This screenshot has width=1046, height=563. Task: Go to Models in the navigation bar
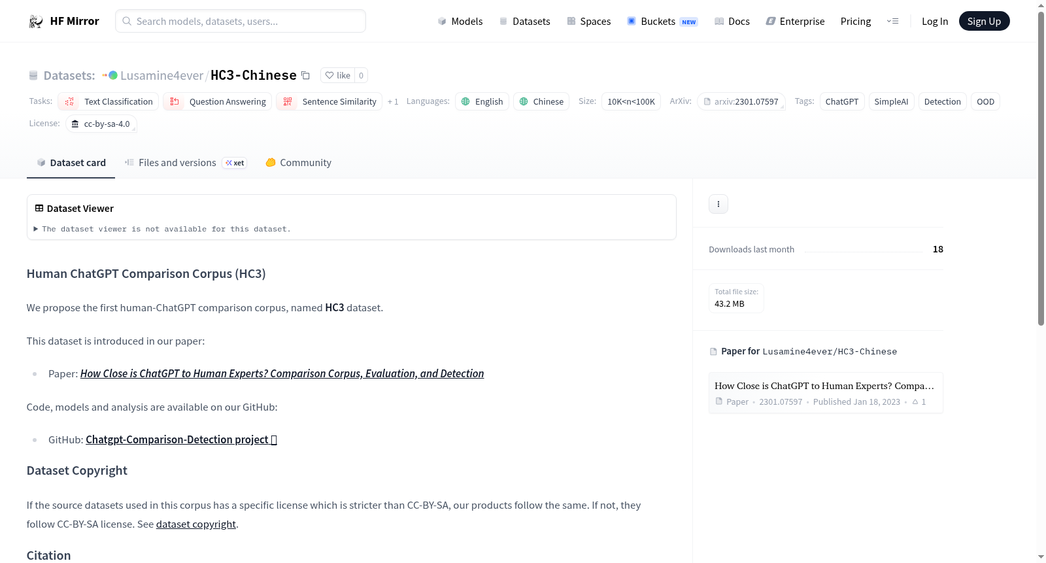pyautogui.click(x=460, y=22)
